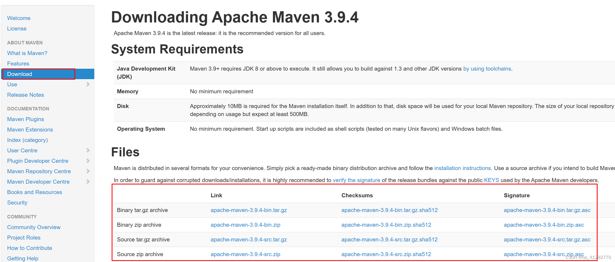Open the License page link
This screenshot has height=262, width=615.
17,29
